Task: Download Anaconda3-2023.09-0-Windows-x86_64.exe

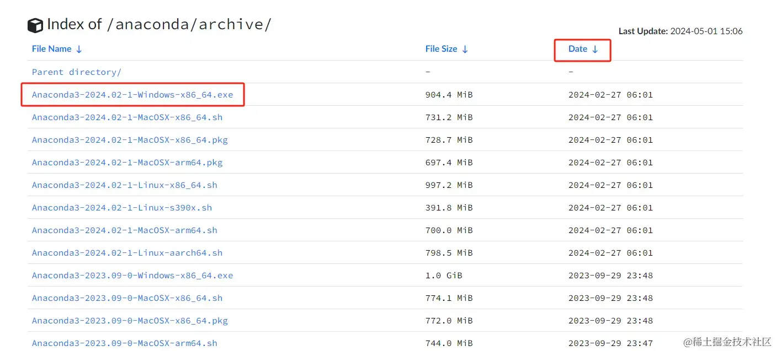Action: click(132, 275)
